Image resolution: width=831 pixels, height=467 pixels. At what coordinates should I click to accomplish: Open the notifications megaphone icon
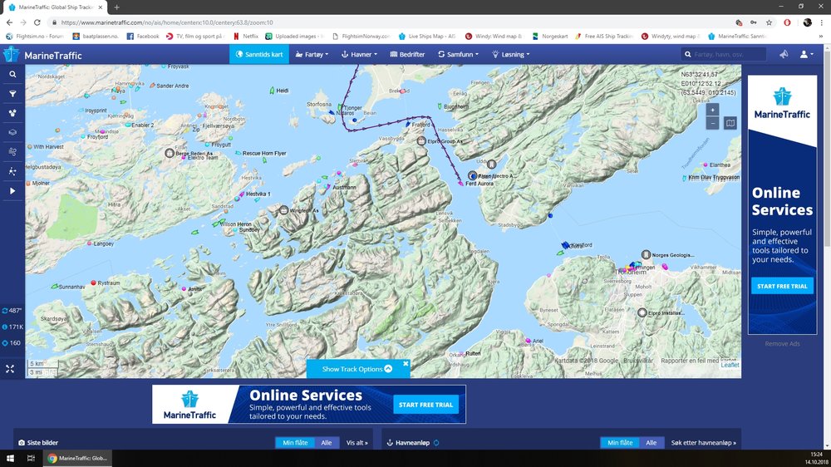tap(784, 54)
